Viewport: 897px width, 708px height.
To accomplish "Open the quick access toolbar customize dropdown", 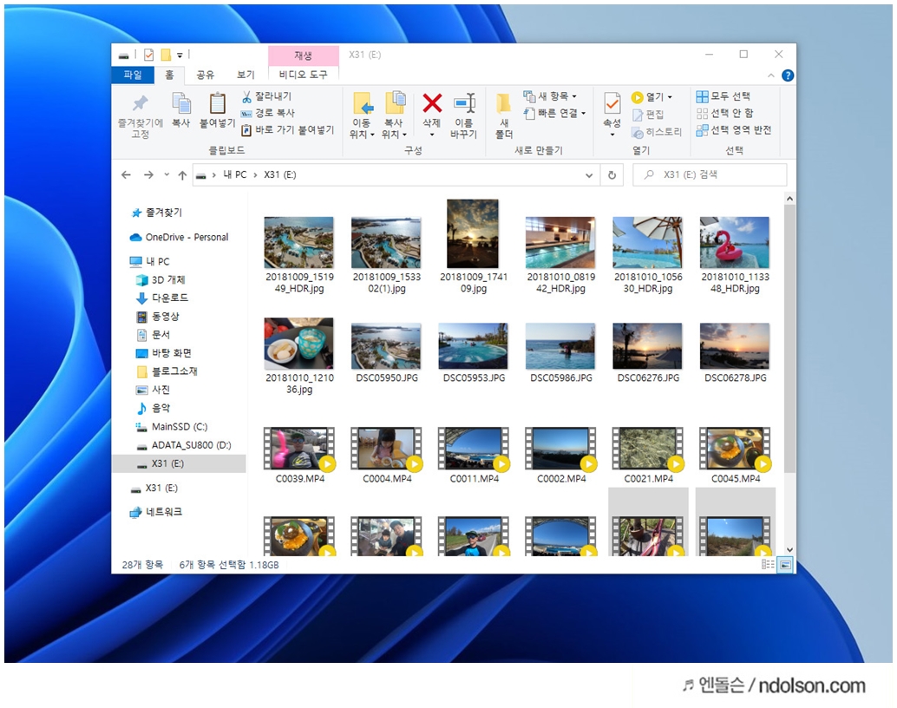I will tap(180, 55).
